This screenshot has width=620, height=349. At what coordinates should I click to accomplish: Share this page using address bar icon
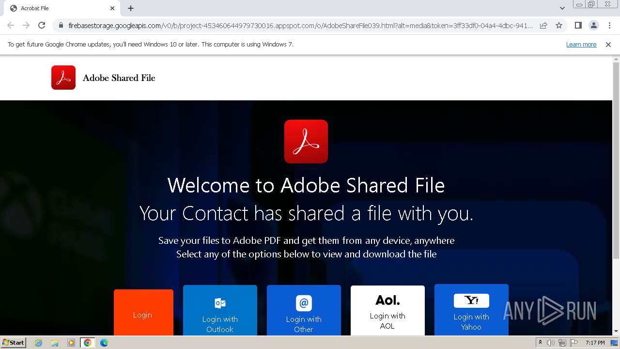[x=543, y=25]
